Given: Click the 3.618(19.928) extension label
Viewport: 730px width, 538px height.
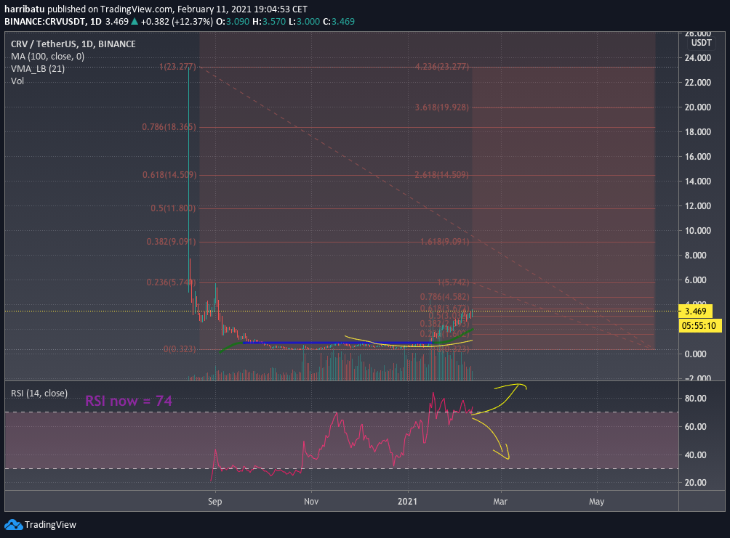Looking at the screenshot, I should pos(442,107).
